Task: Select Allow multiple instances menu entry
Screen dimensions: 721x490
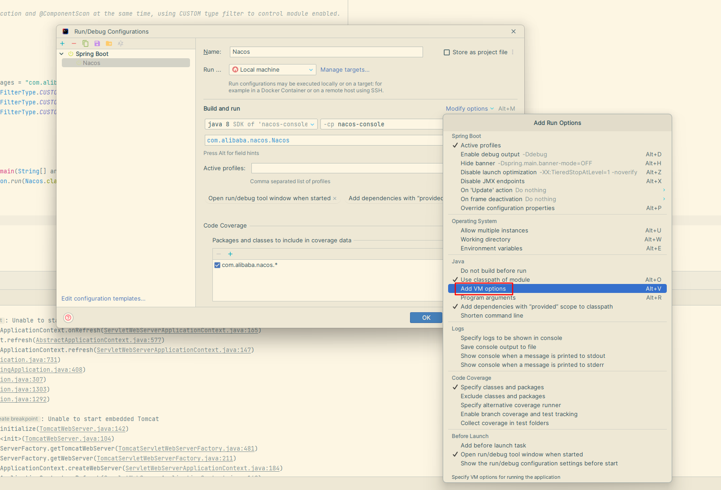Action: (557, 230)
